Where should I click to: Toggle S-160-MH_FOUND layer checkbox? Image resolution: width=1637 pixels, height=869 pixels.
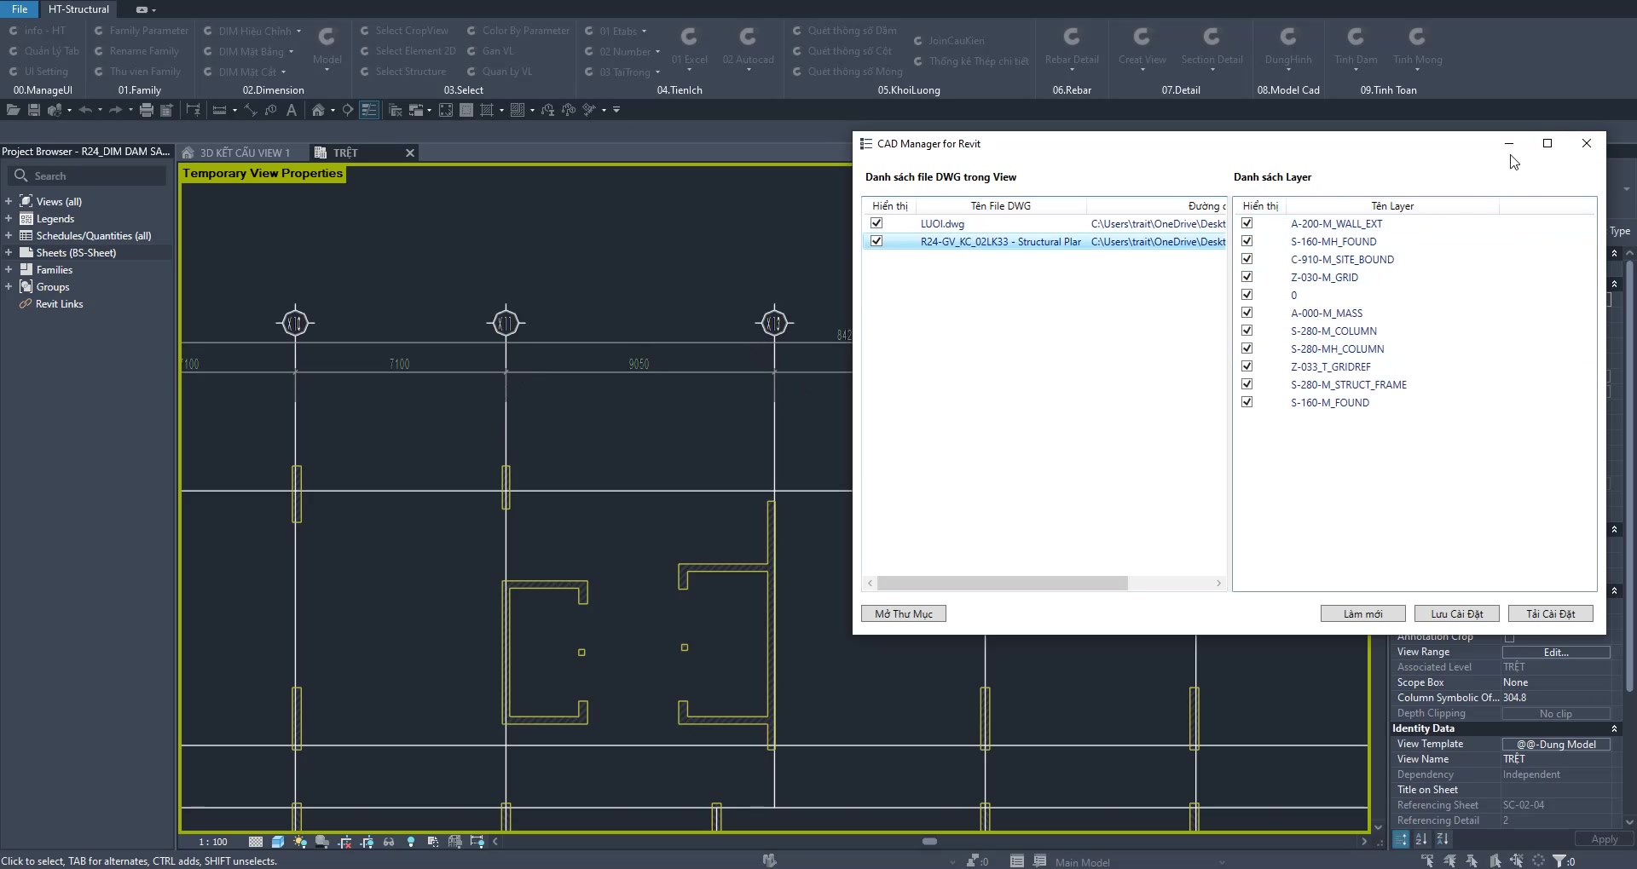[1247, 241]
